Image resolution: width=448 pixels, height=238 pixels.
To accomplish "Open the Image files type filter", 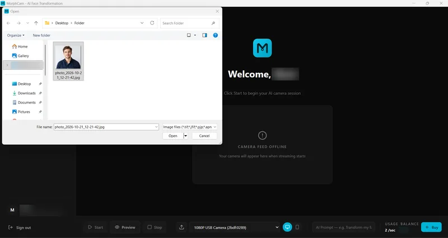I will [190, 127].
